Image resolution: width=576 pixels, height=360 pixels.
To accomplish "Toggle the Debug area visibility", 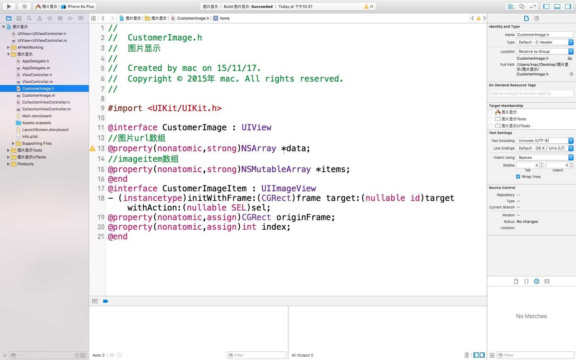I will (557, 6).
